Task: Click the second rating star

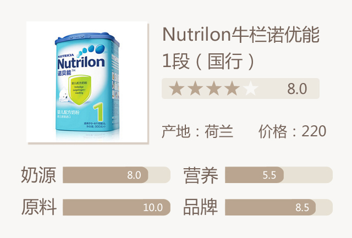Action: (195, 88)
